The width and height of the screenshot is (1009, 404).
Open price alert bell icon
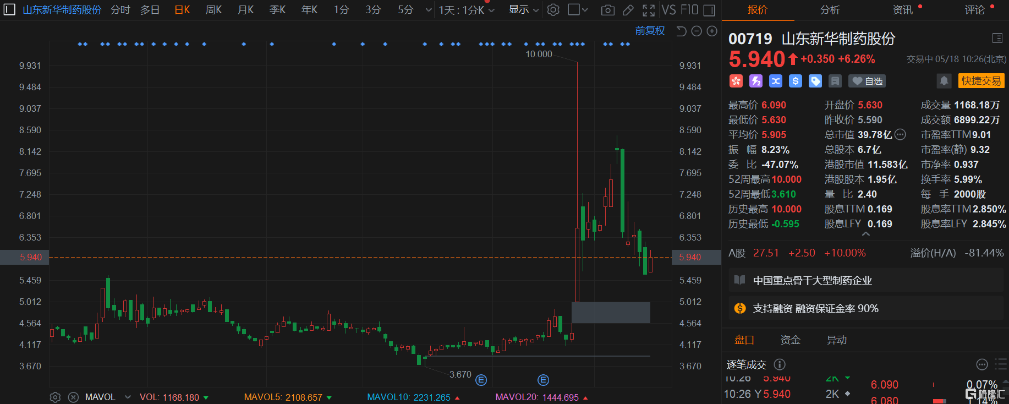click(944, 81)
